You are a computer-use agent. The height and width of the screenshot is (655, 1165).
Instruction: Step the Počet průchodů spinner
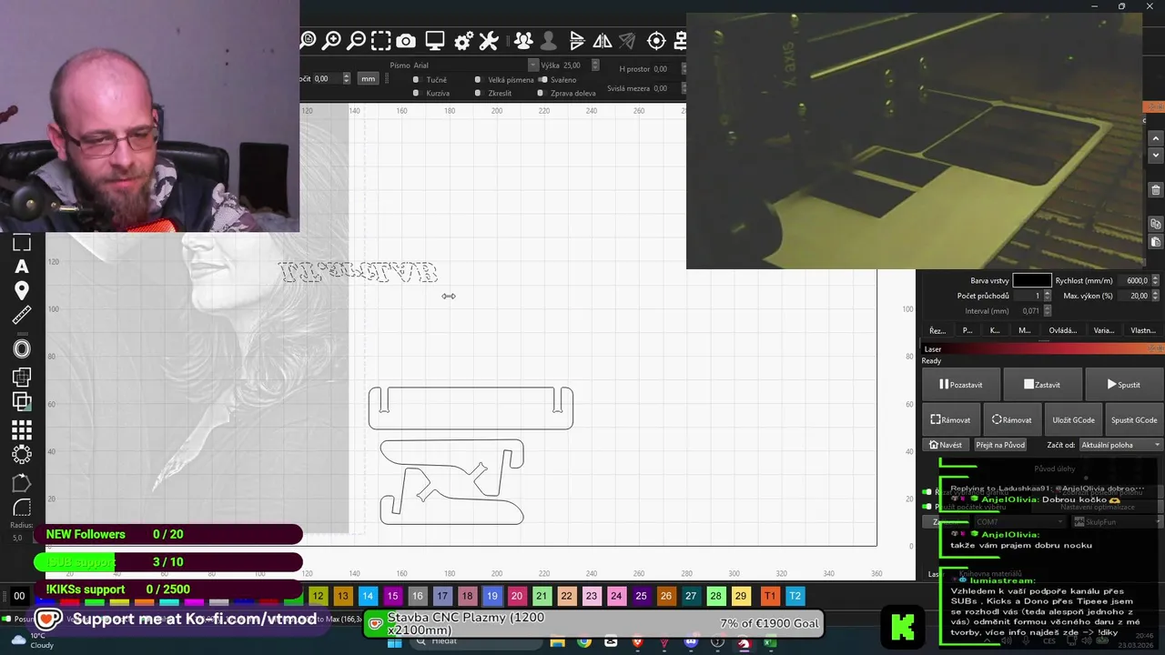pos(1047,296)
